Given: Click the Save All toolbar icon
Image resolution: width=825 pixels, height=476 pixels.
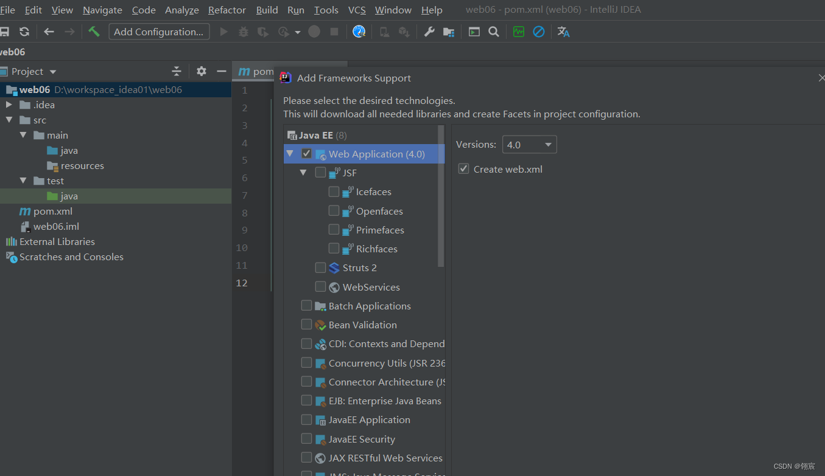Looking at the screenshot, I should click(4, 32).
